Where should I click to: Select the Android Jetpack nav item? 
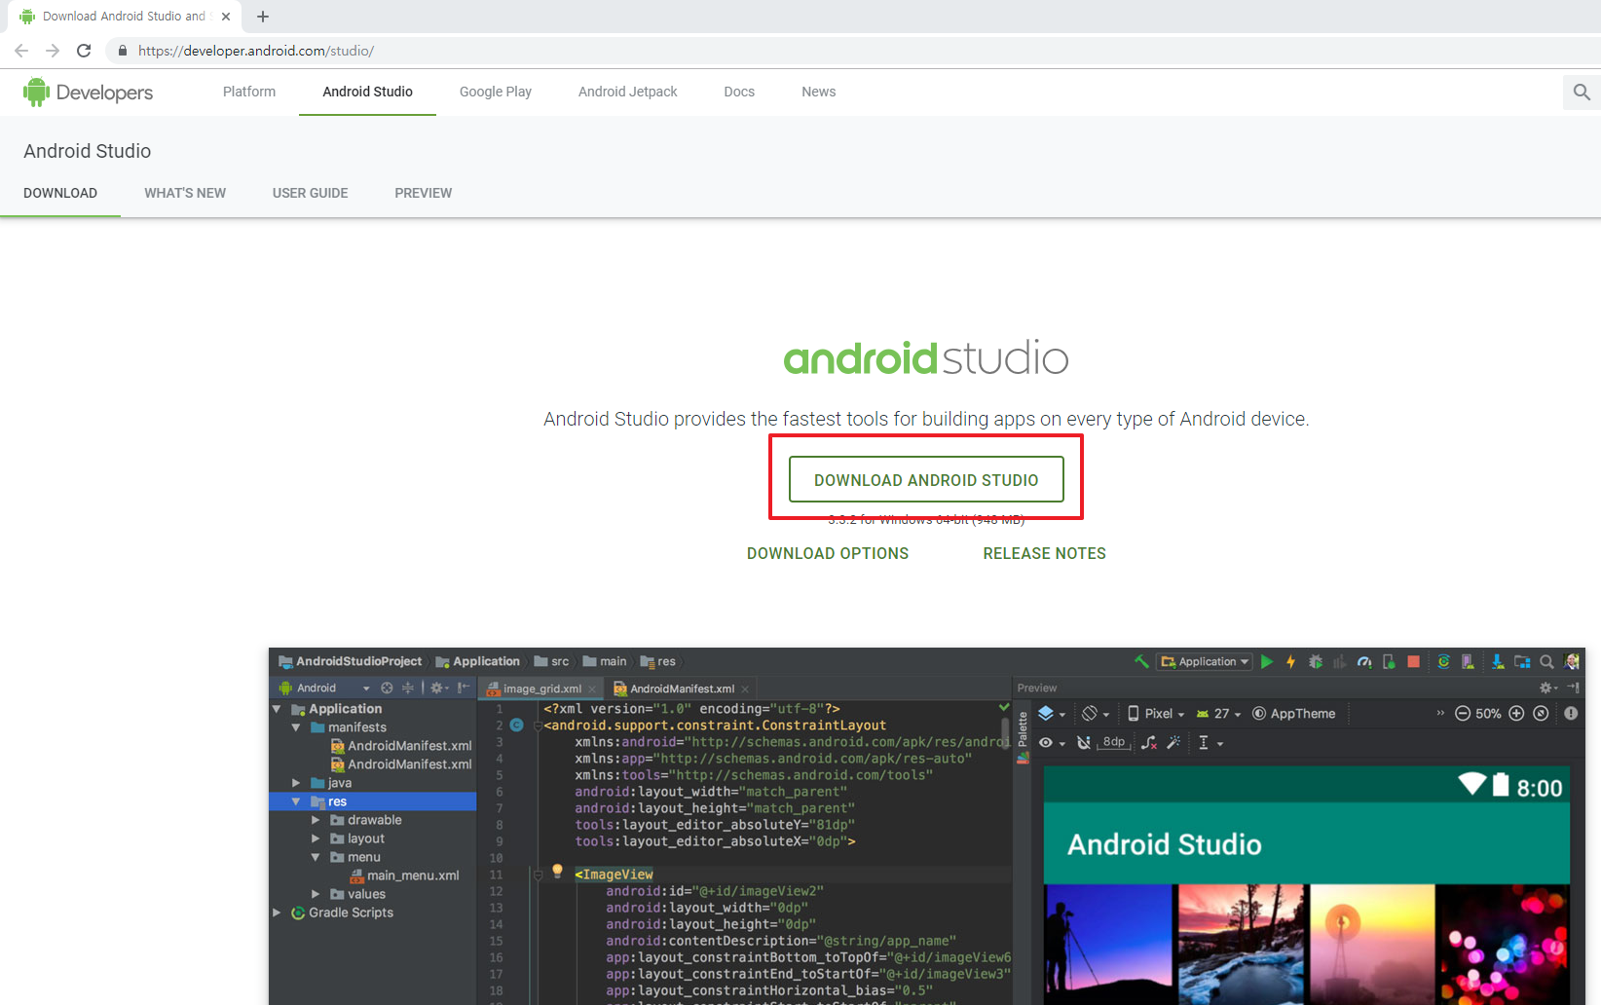(628, 92)
